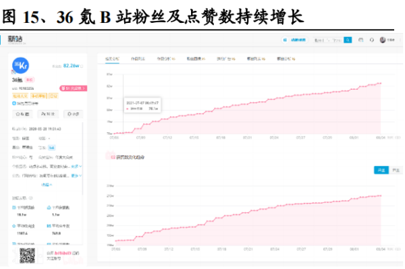
Task: Click the profile panel vertical scrollbar
Action: [82, 158]
